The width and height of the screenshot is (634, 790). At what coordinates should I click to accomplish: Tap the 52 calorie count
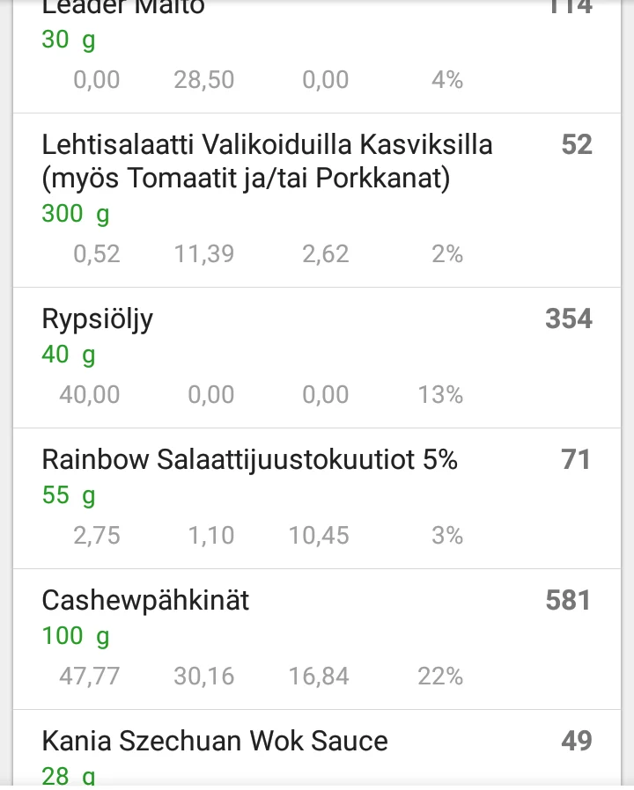click(x=576, y=144)
